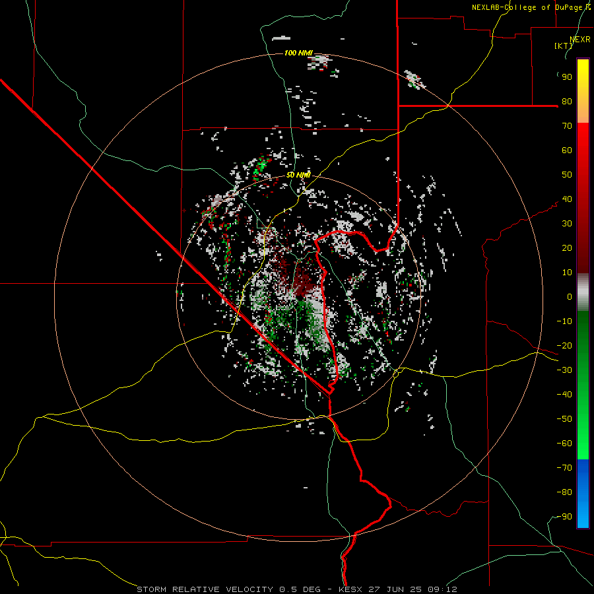Viewport: 594px width, 594px height.
Task: Click the positive 20 scale value
Action: [567, 248]
